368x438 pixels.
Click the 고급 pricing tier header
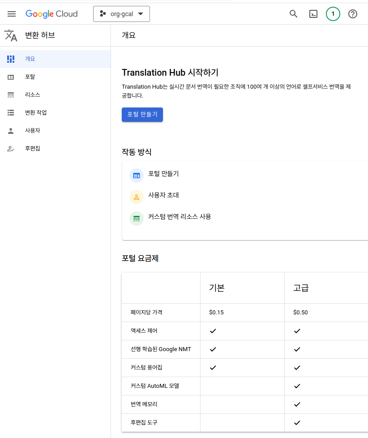[x=301, y=288]
